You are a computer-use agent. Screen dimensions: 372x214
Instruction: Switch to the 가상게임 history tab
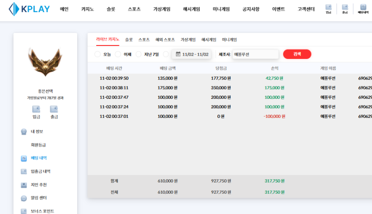[188, 39]
